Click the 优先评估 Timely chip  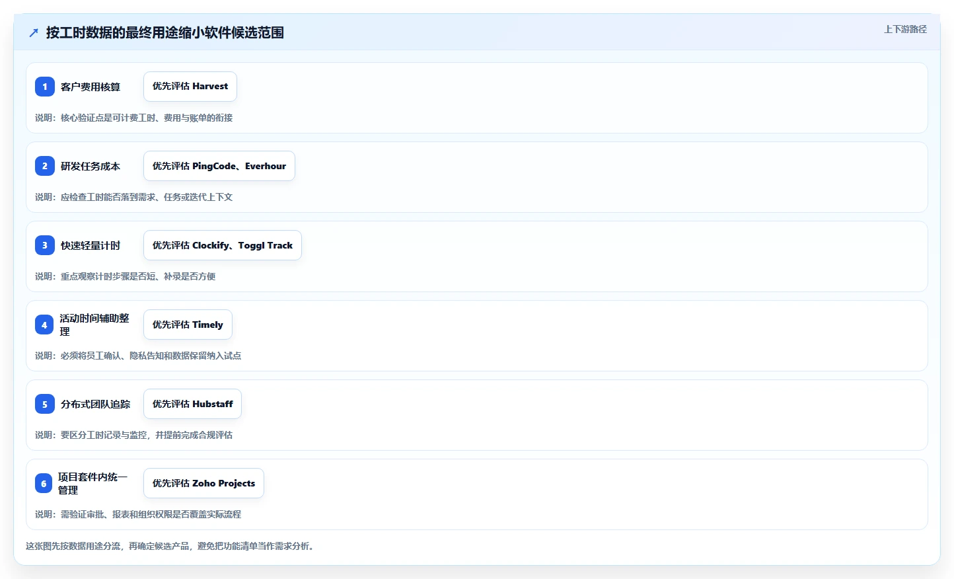(x=188, y=325)
